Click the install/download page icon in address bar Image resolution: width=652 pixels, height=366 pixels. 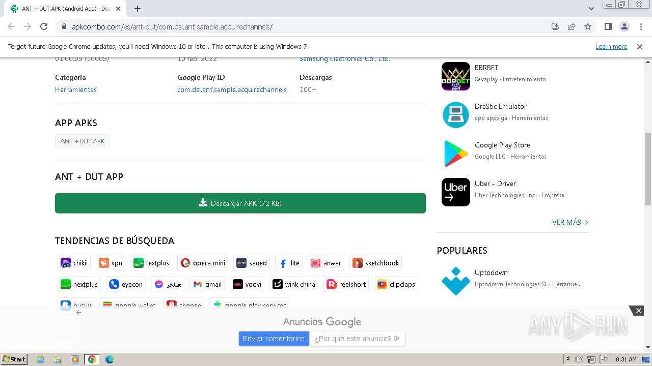click(x=555, y=26)
